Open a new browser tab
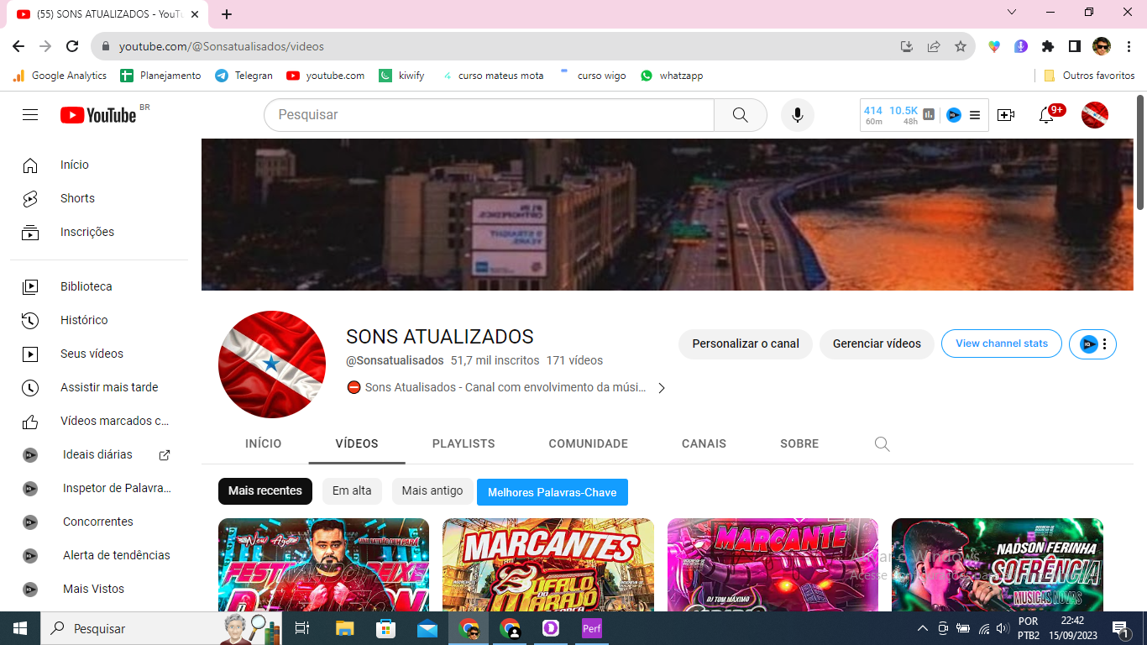The height and width of the screenshot is (645, 1147). tap(227, 14)
